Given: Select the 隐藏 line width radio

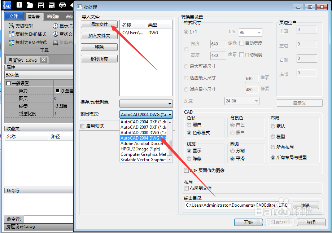Looking at the screenshot, I should click(x=189, y=158).
